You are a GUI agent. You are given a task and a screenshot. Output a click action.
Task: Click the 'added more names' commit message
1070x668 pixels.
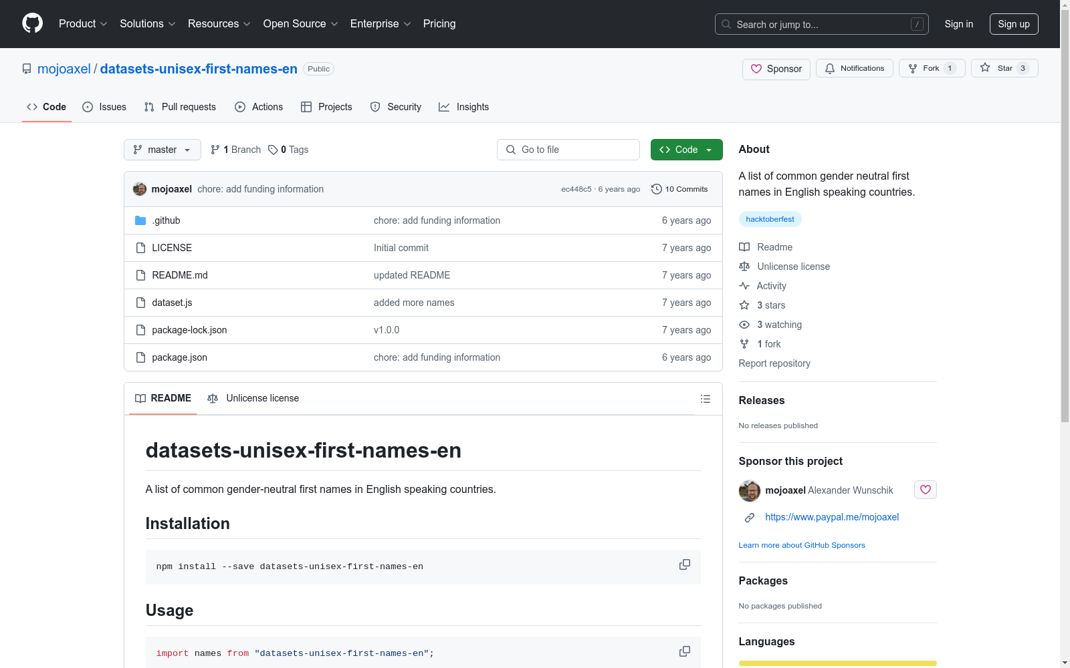414,303
